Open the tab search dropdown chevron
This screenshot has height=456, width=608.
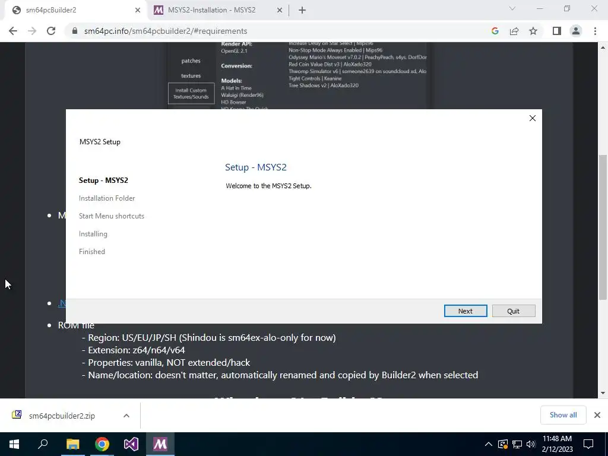[x=512, y=8]
